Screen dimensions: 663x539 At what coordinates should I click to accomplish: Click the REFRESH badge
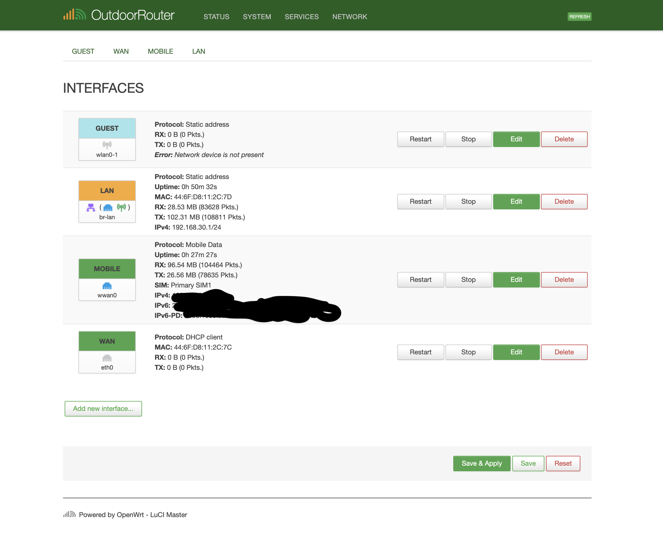(x=579, y=17)
